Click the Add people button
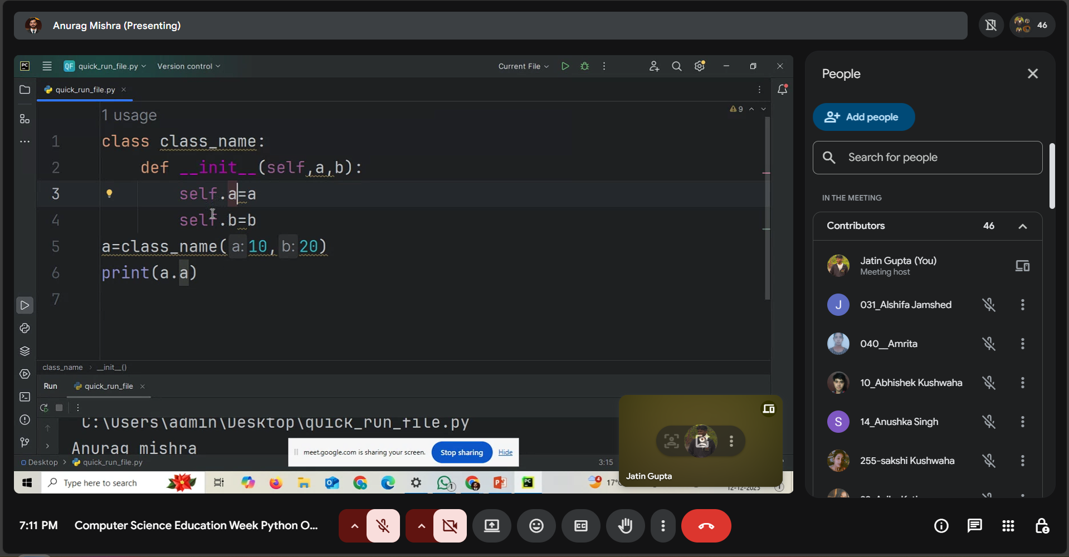The width and height of the screenshot is (1069, 557). (x=863, y=117)
